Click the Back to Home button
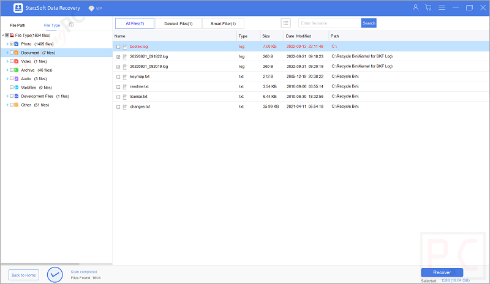 pyautogui.click(x=24, y=275)
